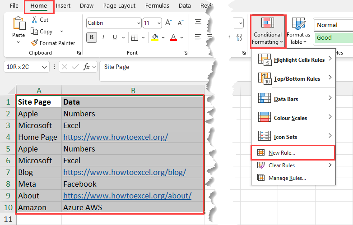
Task: Open Conditional Formatting dropdown button
Action: tap(268, 32)
